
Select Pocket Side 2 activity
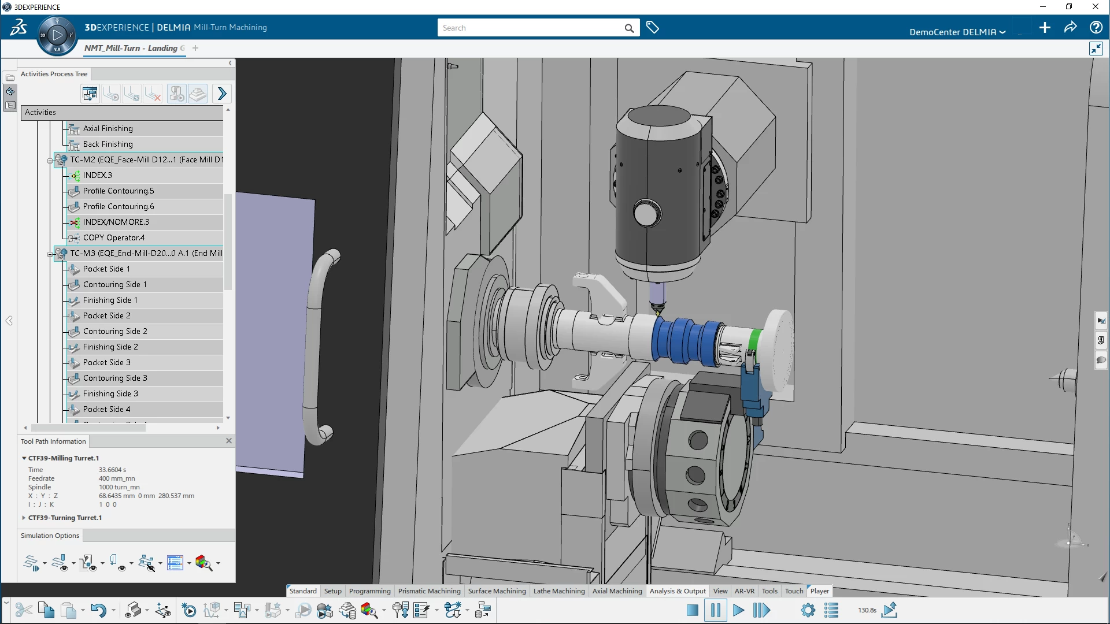(107, 315)
